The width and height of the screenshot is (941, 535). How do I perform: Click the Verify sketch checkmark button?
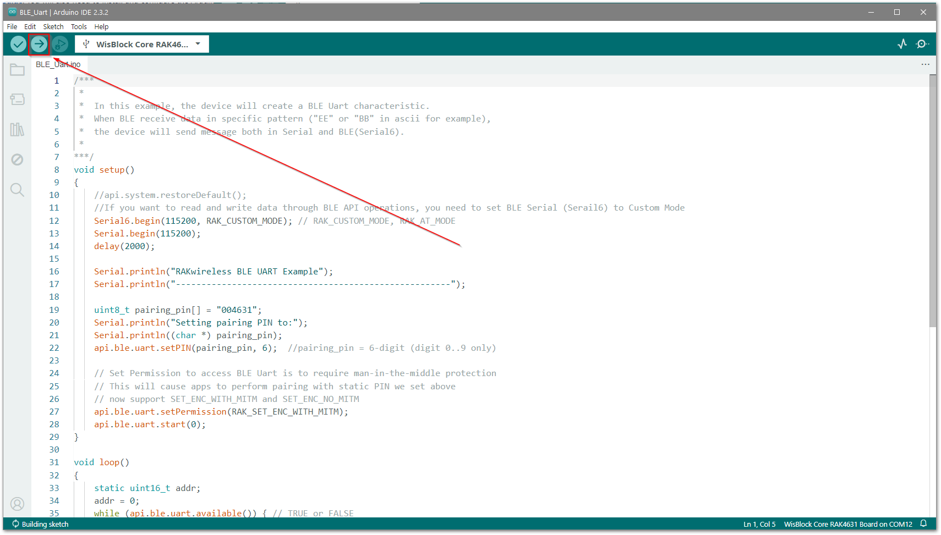click(x=18, y=44)
